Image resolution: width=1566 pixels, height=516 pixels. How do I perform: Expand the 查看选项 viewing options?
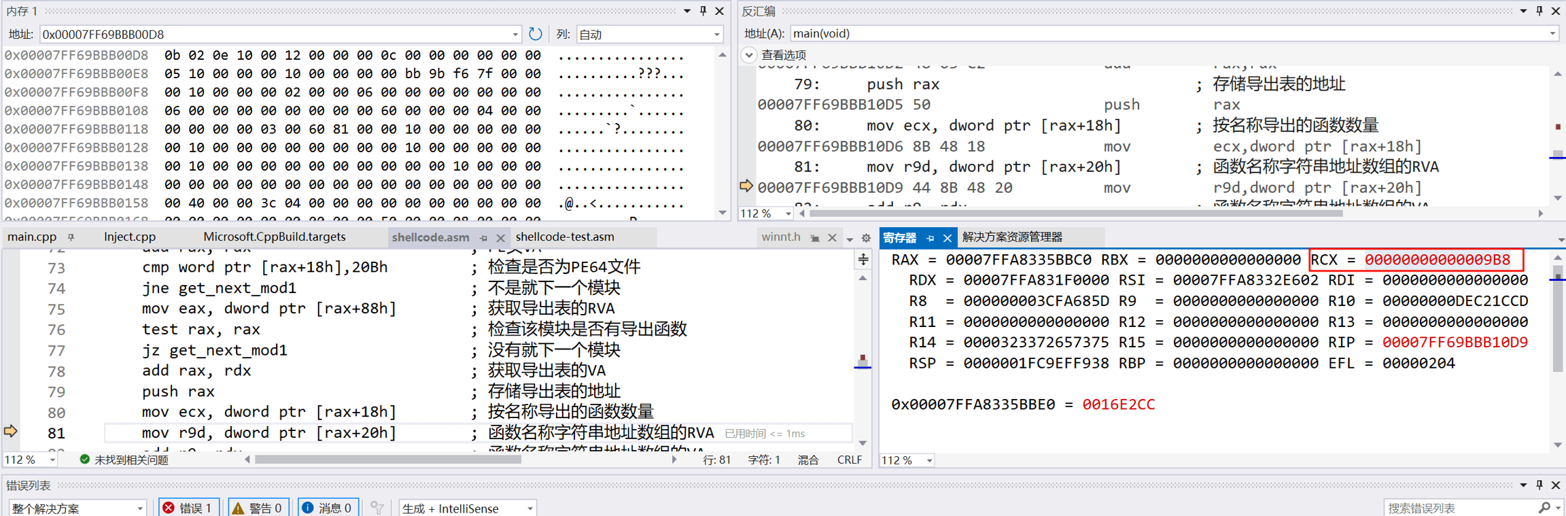click(x=749, y=55)
